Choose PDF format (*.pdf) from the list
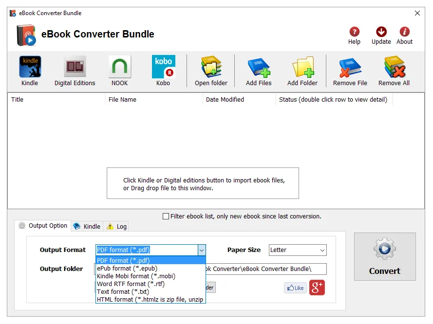433x324 pixels. pyautogui.click(x=151, y=260)
